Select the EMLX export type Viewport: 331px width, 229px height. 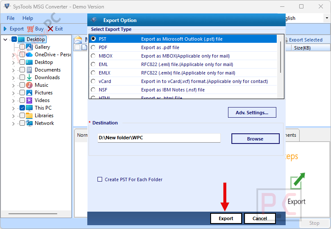(93, 73)
